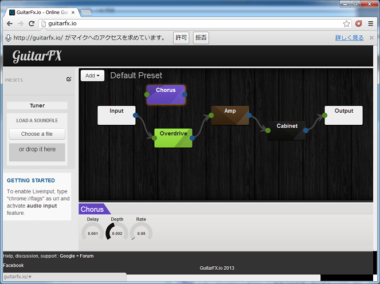
Task: Click the GuitarFX.io 2013 footer text
Action: [x=217, y=268]
